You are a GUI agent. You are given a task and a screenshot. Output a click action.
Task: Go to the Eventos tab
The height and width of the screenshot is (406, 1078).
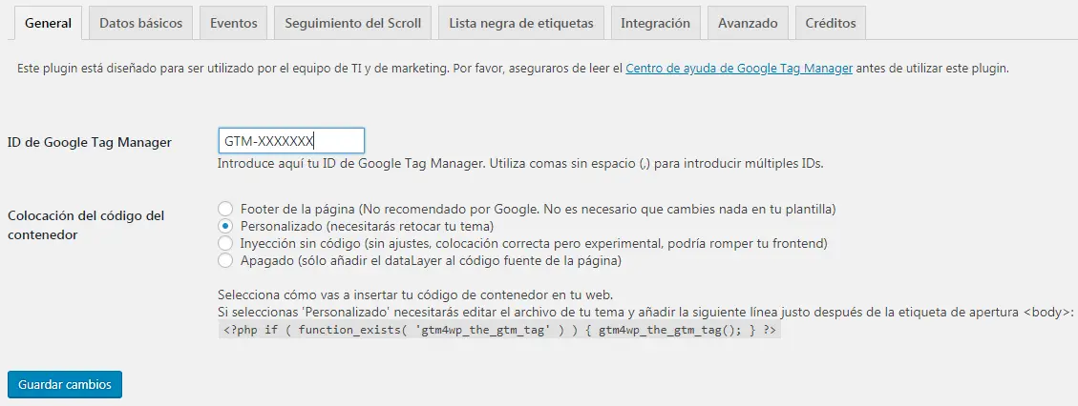tap(233, 24)
